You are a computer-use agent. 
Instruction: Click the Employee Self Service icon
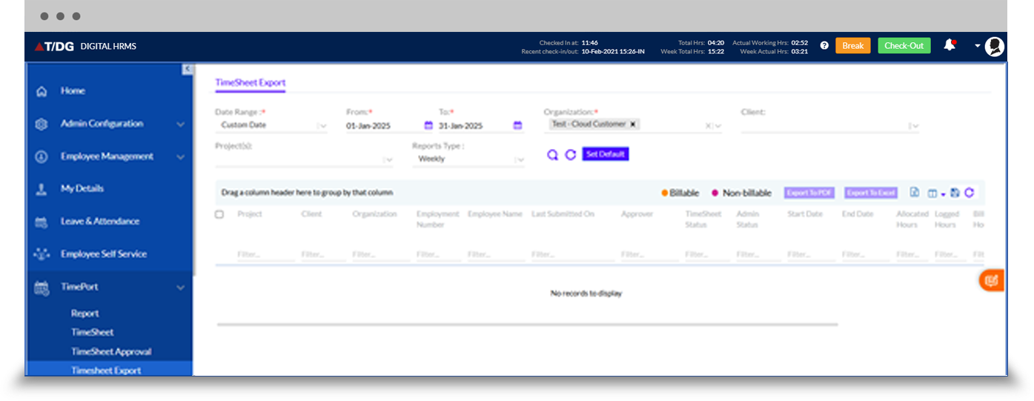coord(42,254)
